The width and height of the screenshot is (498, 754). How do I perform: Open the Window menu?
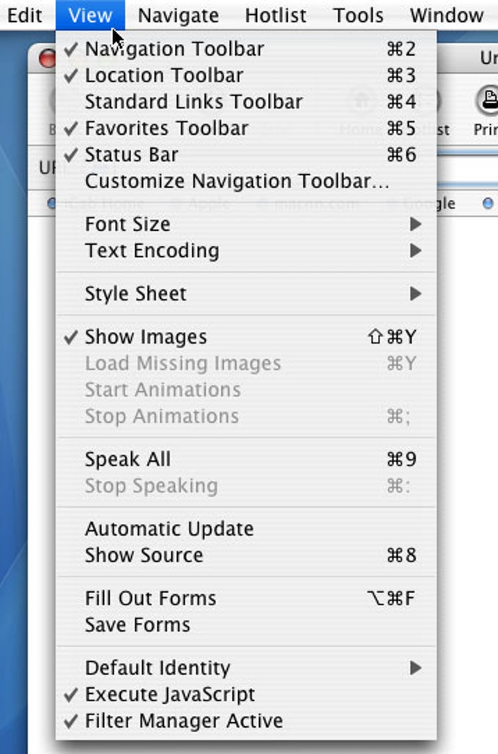coord(447,15)
